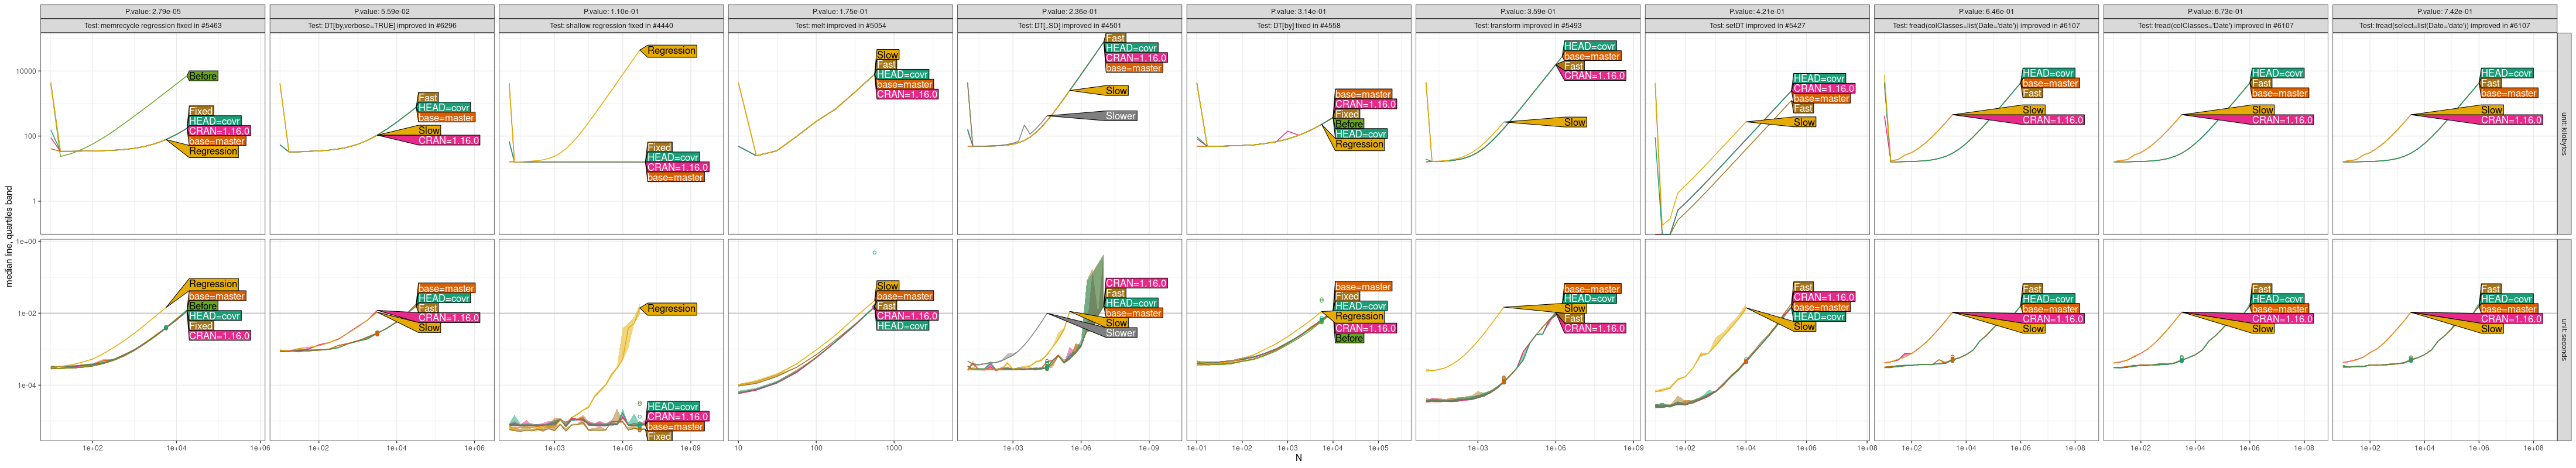2576x468 pixels.
Task: Click 'HEAD=covr' label in melt seconds plot
Action: [903, 326]
